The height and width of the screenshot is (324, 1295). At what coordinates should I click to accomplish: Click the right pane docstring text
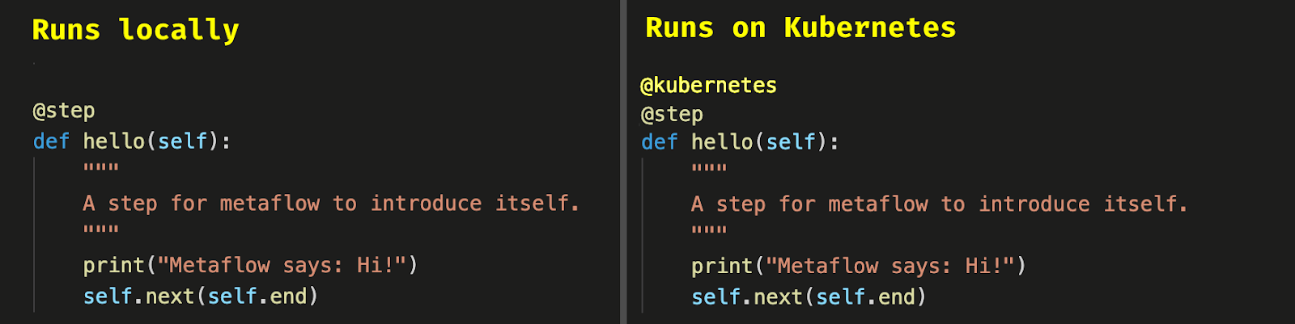pyautogui.click(x=939, y=204)
